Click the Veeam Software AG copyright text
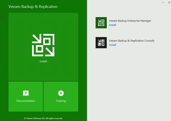The height and width of the screenshot is (121, 171). pos(43,118)
